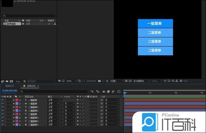Screen dimensions: 206x133
Task: Open project flowchart icon beside 菜单动效
Action: coord(55,24)
